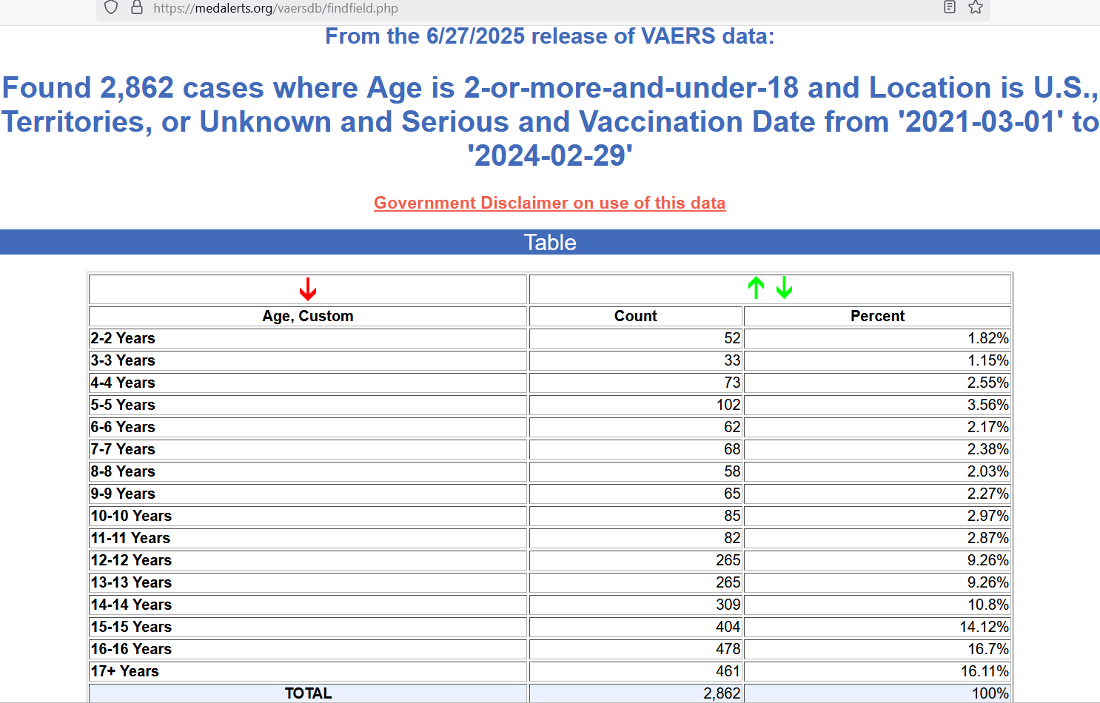Click count 102 for 5-5 Years
1100x703 pixels.
click(x=728, y=405)
